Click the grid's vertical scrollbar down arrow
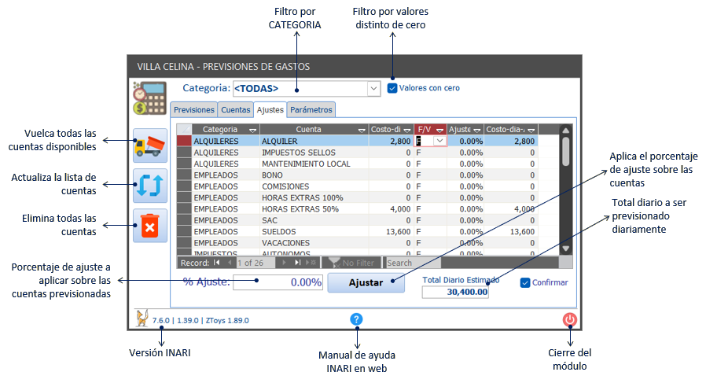 coord(564,248)
